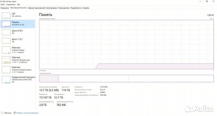Image resolution: width=217 pixels, height=116 pixels.
Task: Close the Диспетчер задач window
Action: click(213, 2)
